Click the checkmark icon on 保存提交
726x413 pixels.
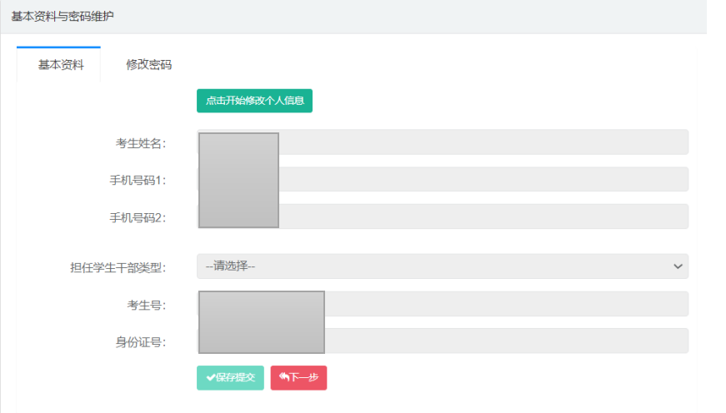(210, 378)
